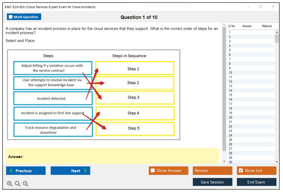The image size is (283, 193).
Task: Select the 'Incident detected' step box
Action: (x=53, y=98)
